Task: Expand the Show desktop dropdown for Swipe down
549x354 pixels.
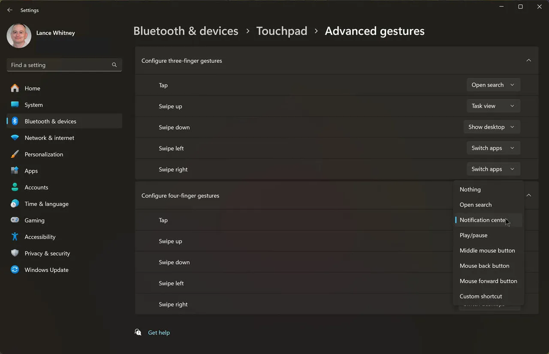Action: (x=492, y=127)
